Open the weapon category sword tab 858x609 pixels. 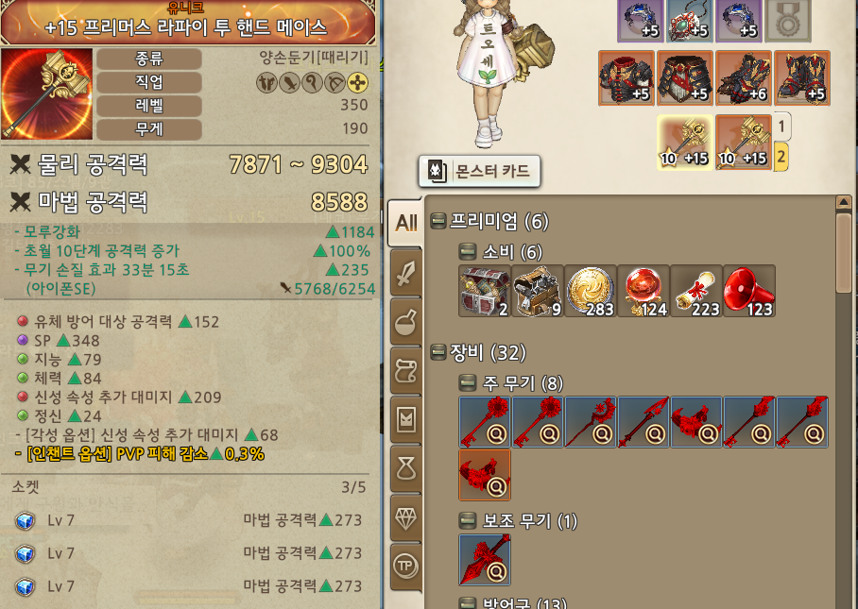coord(406,272)
